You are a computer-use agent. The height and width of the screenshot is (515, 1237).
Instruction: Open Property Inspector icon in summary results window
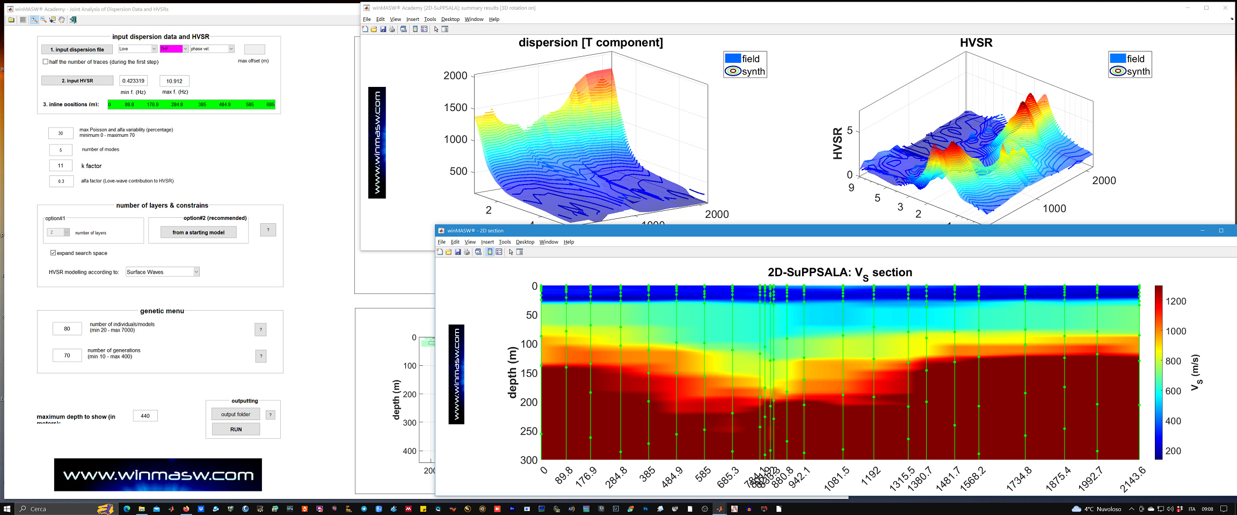[445, 29]
